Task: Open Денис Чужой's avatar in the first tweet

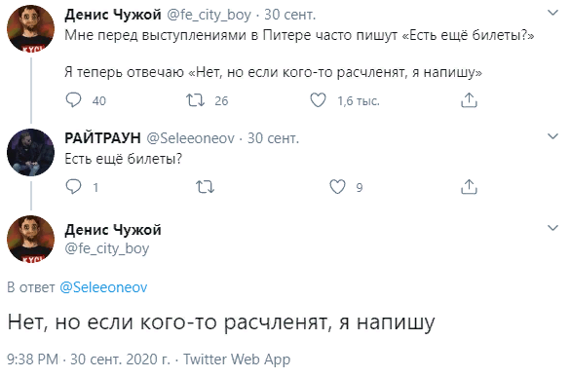Action: [30, 28]
